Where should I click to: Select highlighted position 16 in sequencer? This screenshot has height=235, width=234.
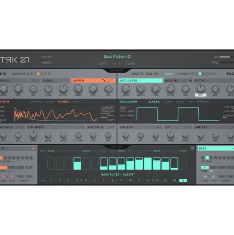[183, 181]
